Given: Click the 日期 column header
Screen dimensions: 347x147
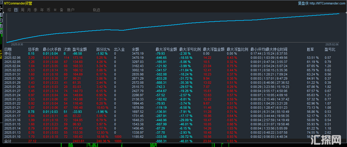Looking at the screenshot, I should pos(8,49).
